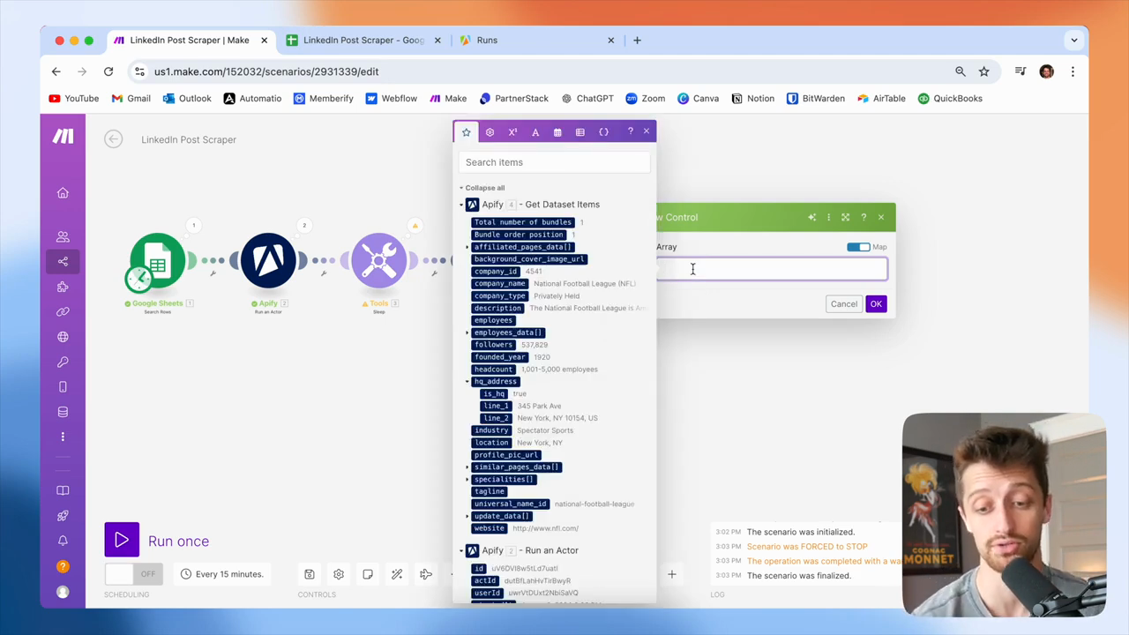Click Collapse all in mapping panel
This screenshot has height=635, width=1129.
(484, 188)
